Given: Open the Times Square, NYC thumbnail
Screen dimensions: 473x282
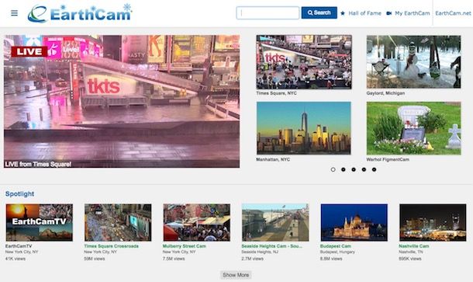Looking at the screenshot, I should [304, 62].
